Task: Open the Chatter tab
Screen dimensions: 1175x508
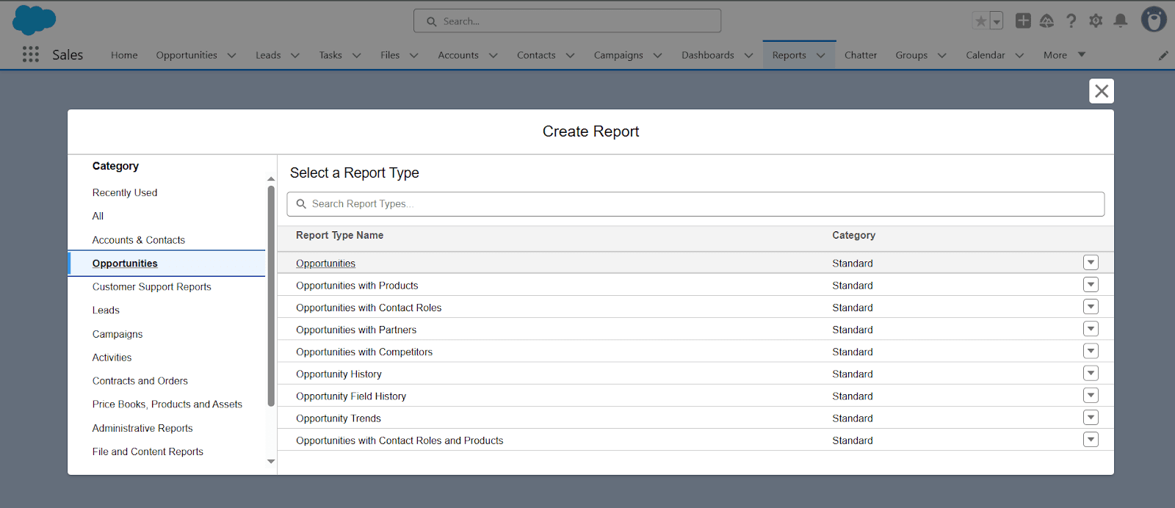Action: coord(861,55)
